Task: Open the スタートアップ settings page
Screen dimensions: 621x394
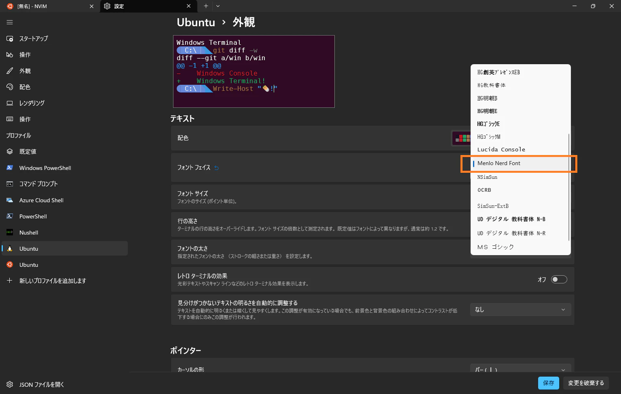Action: click(65, 38)
